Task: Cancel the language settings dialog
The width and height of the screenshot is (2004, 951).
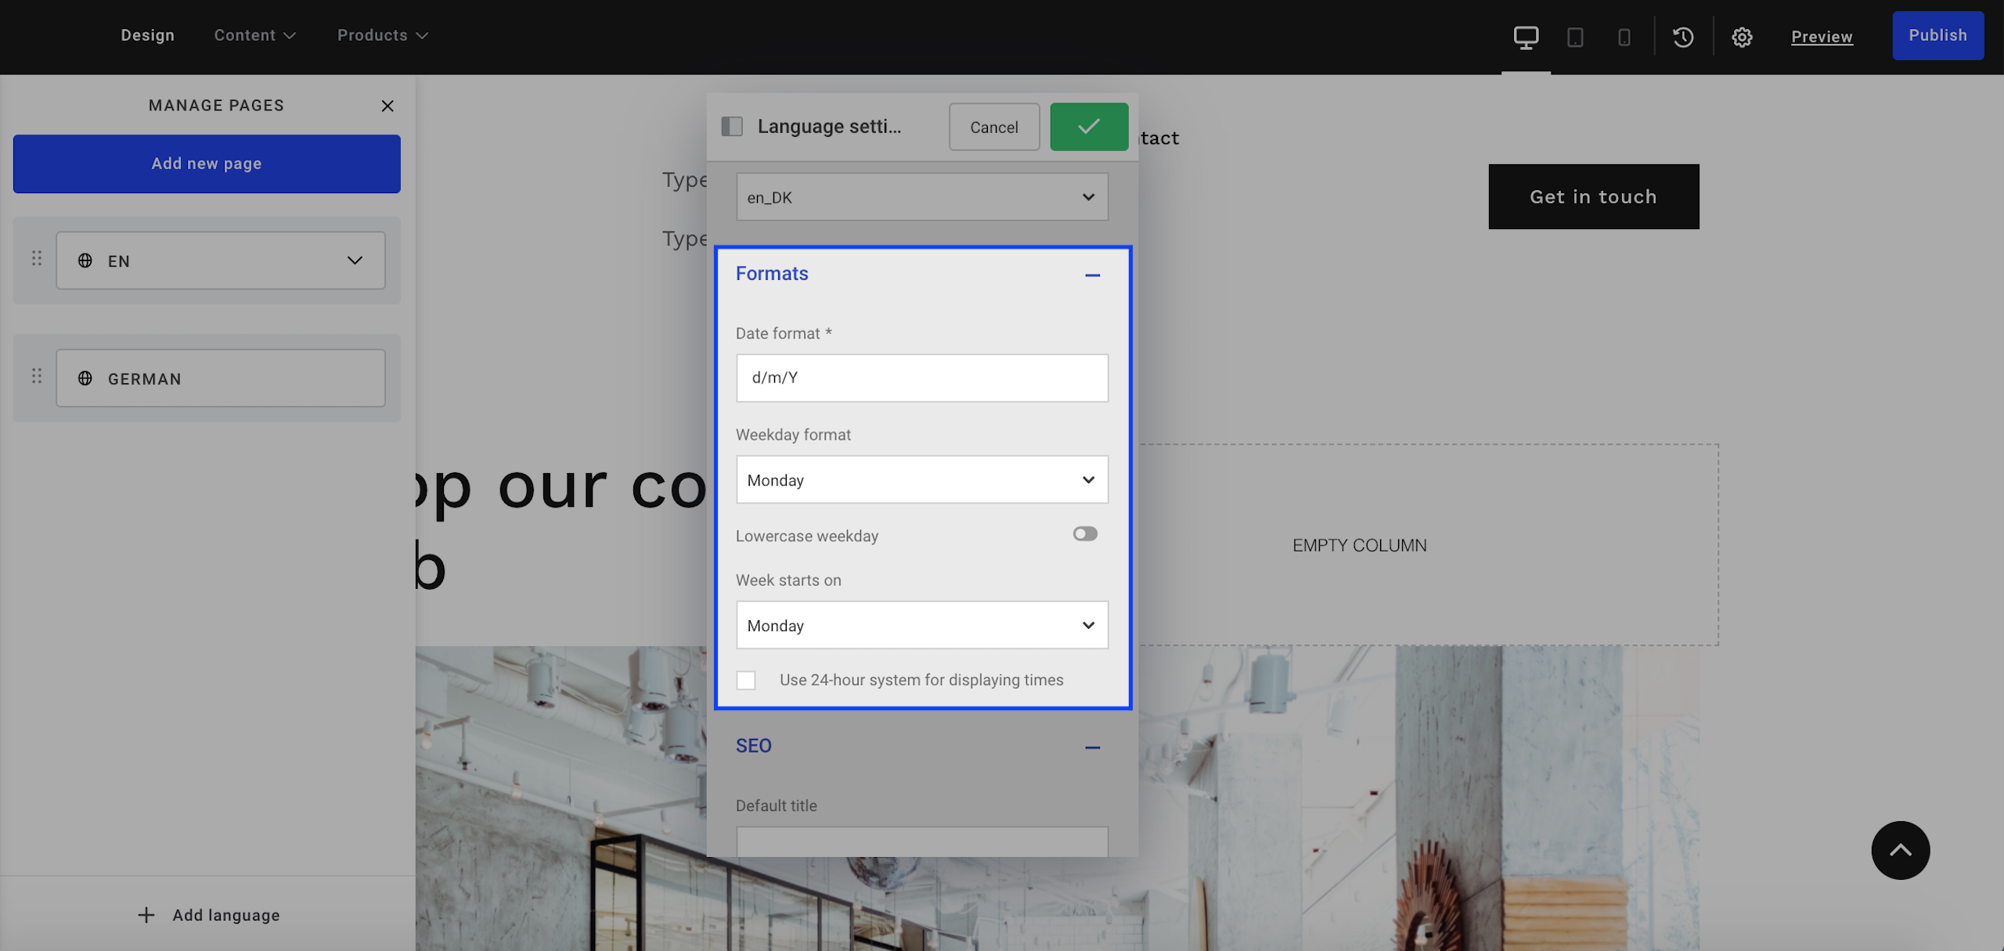Action: [994, 127]
